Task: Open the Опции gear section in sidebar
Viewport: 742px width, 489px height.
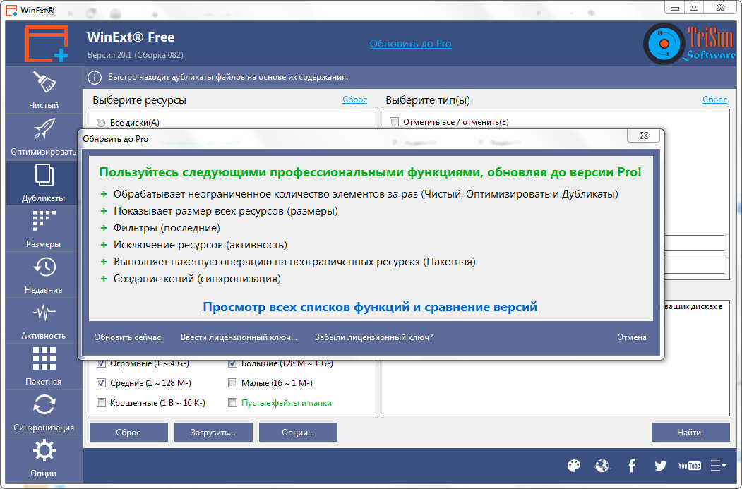Action: coord(44,458)
